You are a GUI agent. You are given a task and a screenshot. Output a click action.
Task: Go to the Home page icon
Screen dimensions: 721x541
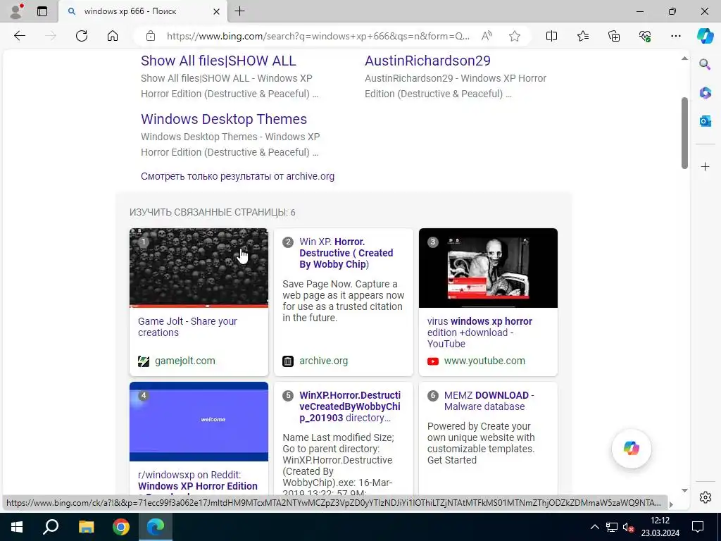pos(113,36)
